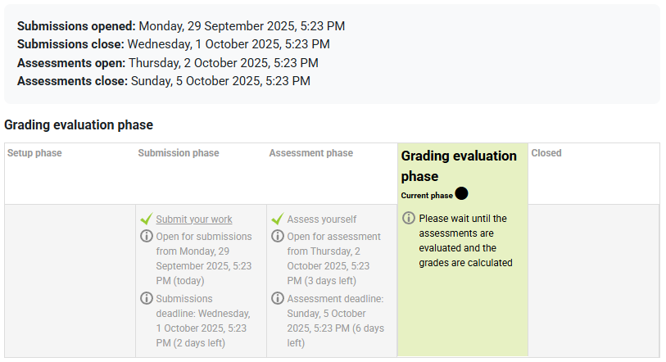Select the Submission phase column header
Screen dimensions: 666x362
tap(179, 153)
